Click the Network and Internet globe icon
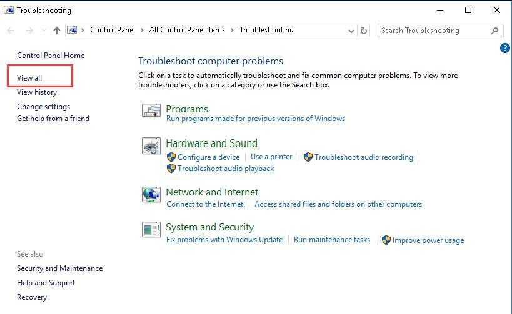512x314 pixels. [151, 195]
